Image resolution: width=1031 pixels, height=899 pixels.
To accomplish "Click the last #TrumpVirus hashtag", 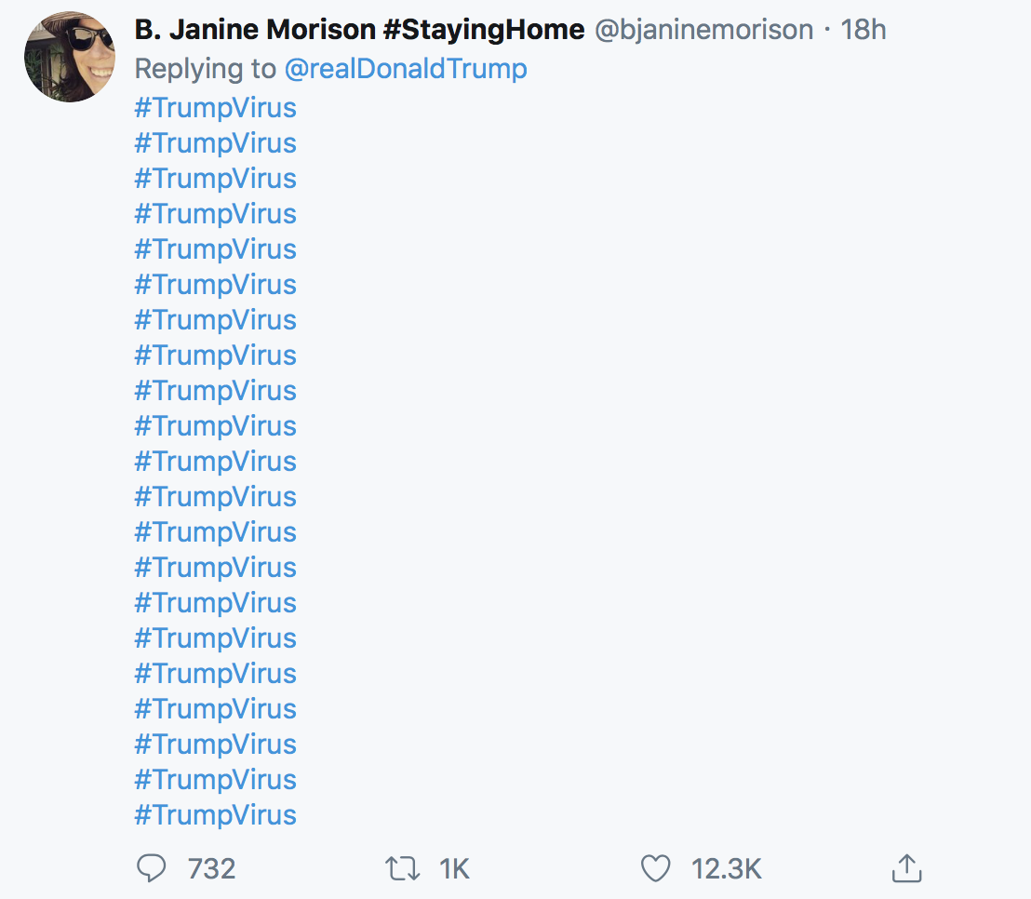I will click(215, 815).
